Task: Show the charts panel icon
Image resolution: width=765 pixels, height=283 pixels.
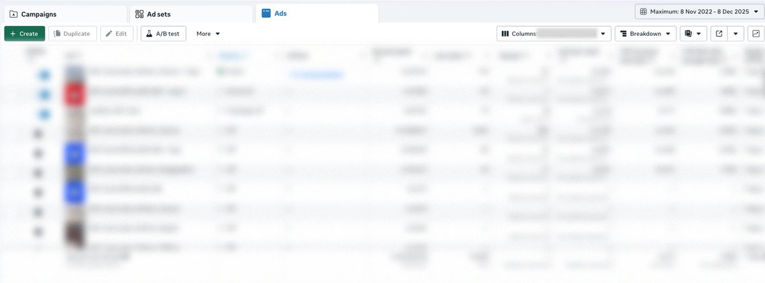Action: (x=755, y=34)
